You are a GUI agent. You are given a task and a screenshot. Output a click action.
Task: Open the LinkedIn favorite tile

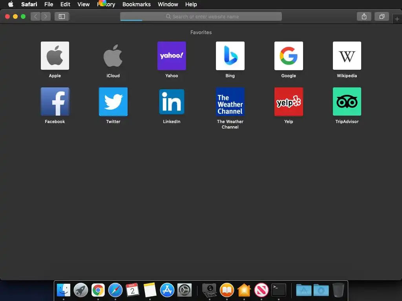(172, 102)
